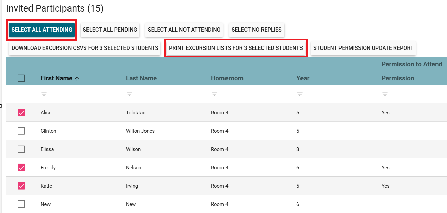Viewport: 447px width, 213px height.
Task: Deselect Freddy Nelson's checkbox
Action: coord(21,168)
